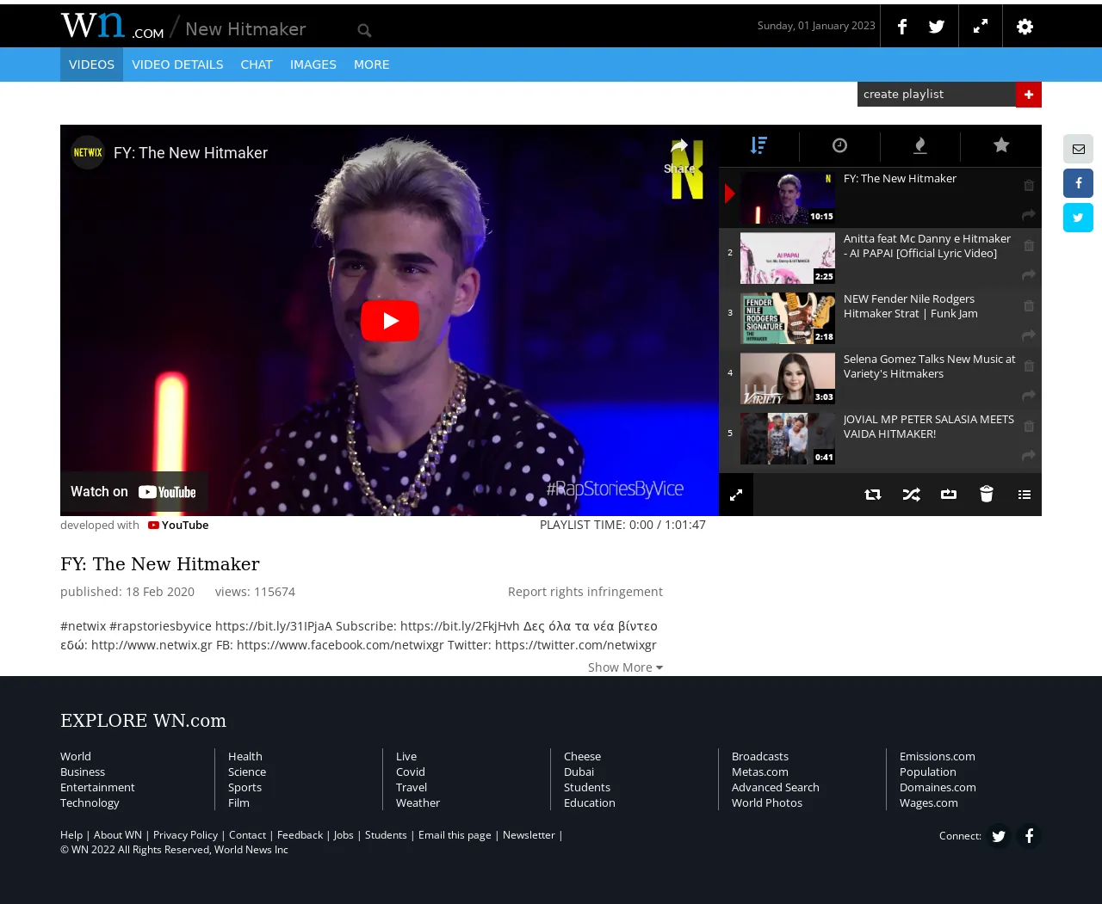Screen dimensions: 1102x904
Task: Open the World Photos footer link
Action: (x=767, y=803)
